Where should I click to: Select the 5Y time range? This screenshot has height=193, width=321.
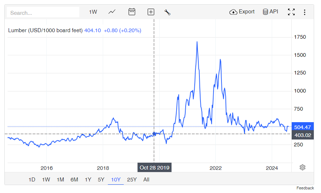[101, 180]
